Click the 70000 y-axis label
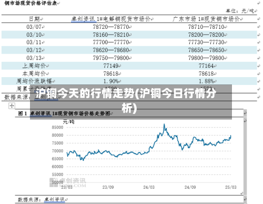This screenshot has height=204, width=263. coord(57,151)
